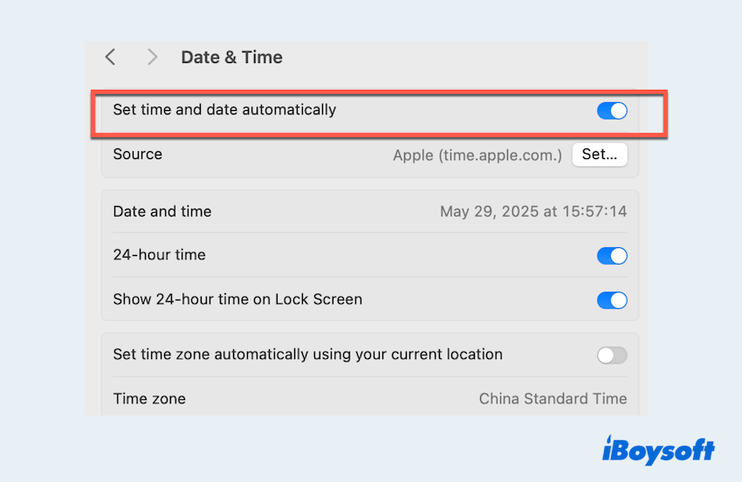The height and width of the screenshot is (482, 742).
Task: Click the Apple (time.apple.com.) source text
Action: click(x=477, y=155)
